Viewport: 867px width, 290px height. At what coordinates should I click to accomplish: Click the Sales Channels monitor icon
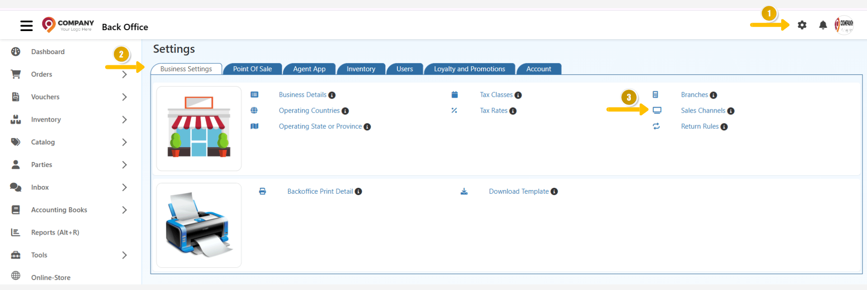pyautogui.click(x=657, y=110)
